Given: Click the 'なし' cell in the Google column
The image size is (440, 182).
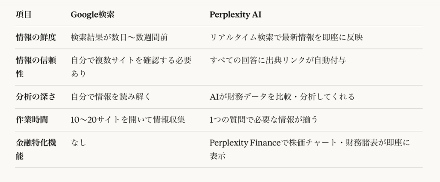Looking at the screenshot, I should click(x=79, y=143).
